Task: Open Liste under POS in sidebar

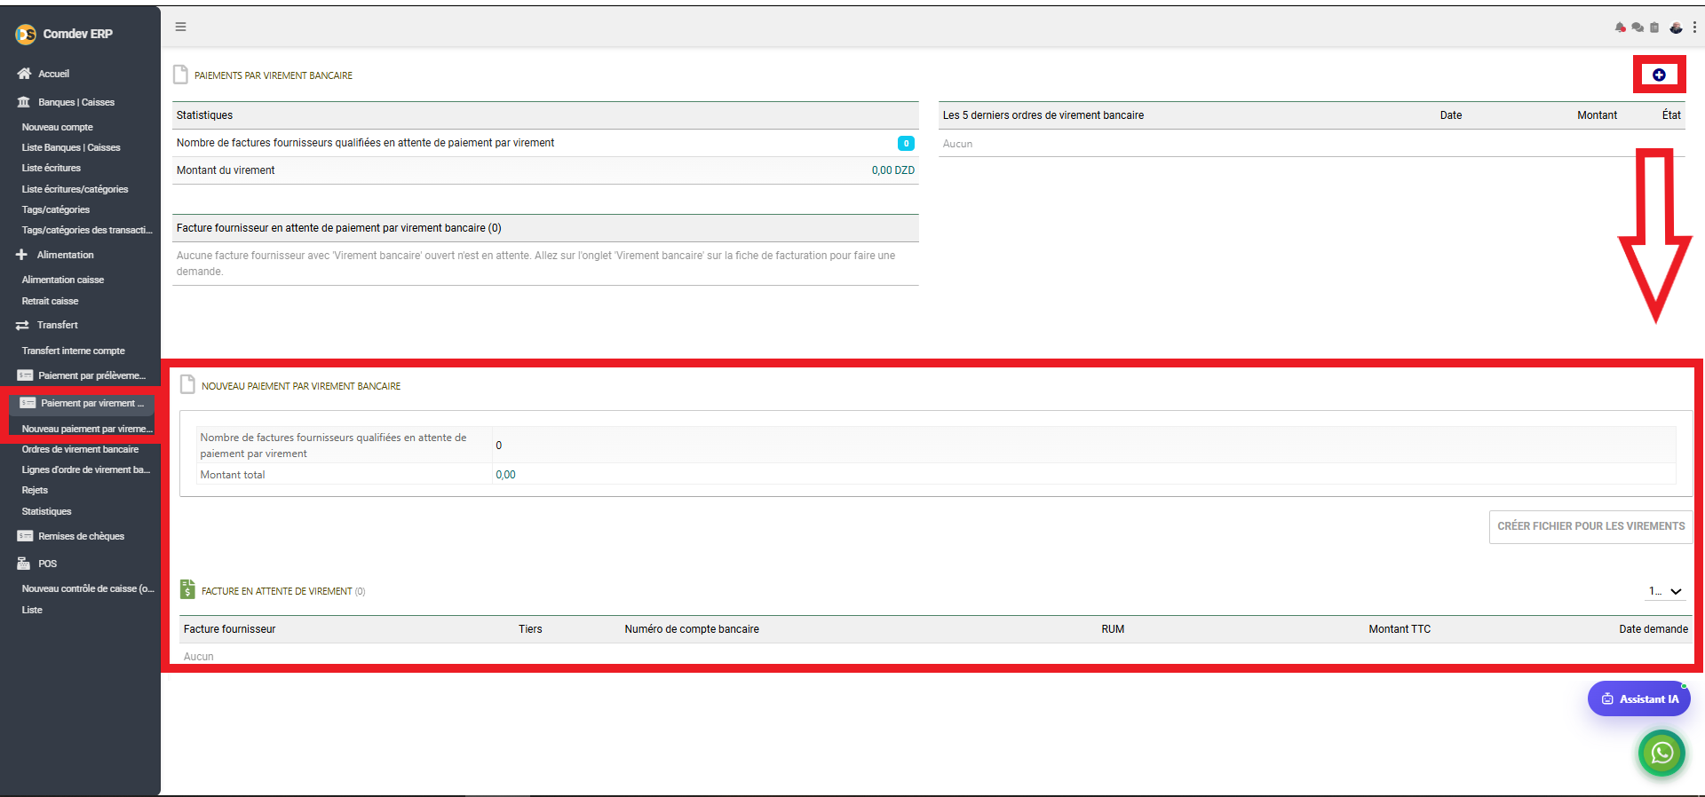Action: pos(32,610)
